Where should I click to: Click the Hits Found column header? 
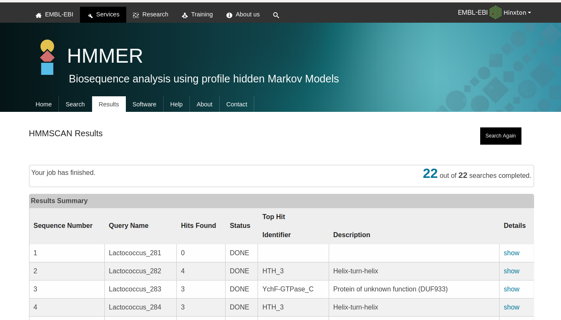(198, 226)
